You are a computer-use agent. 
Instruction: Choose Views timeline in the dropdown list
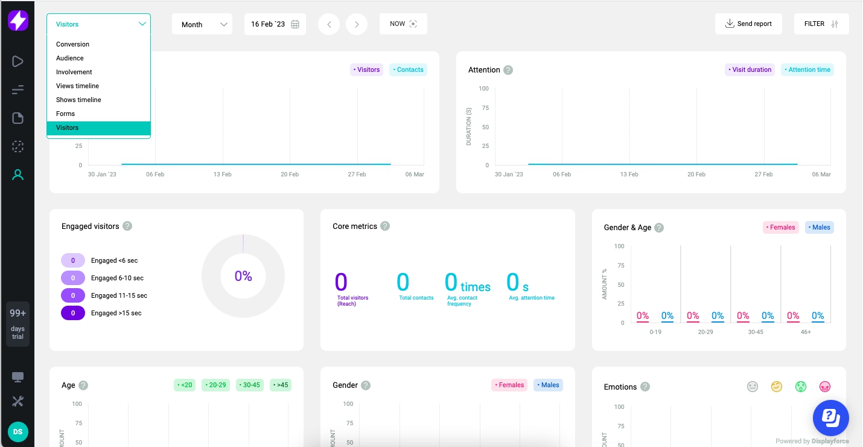pyautogui.click(x=78, y=86)
